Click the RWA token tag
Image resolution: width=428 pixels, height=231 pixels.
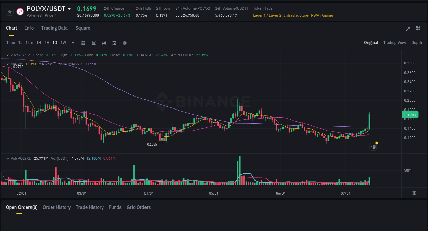point(315,15)
